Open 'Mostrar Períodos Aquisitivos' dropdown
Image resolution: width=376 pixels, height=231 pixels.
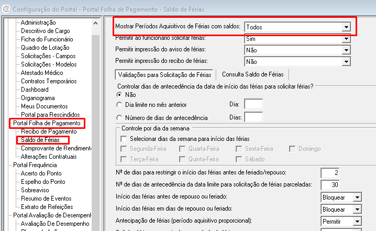click(x=345, y=27)
